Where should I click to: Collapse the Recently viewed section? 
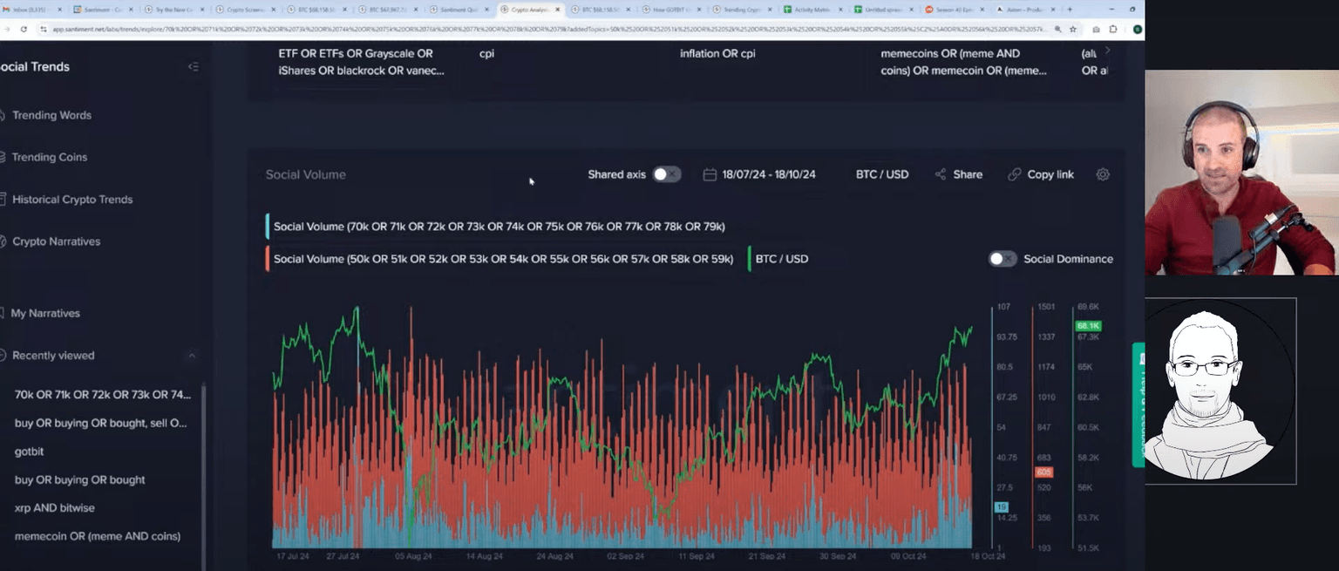[192, 356]
